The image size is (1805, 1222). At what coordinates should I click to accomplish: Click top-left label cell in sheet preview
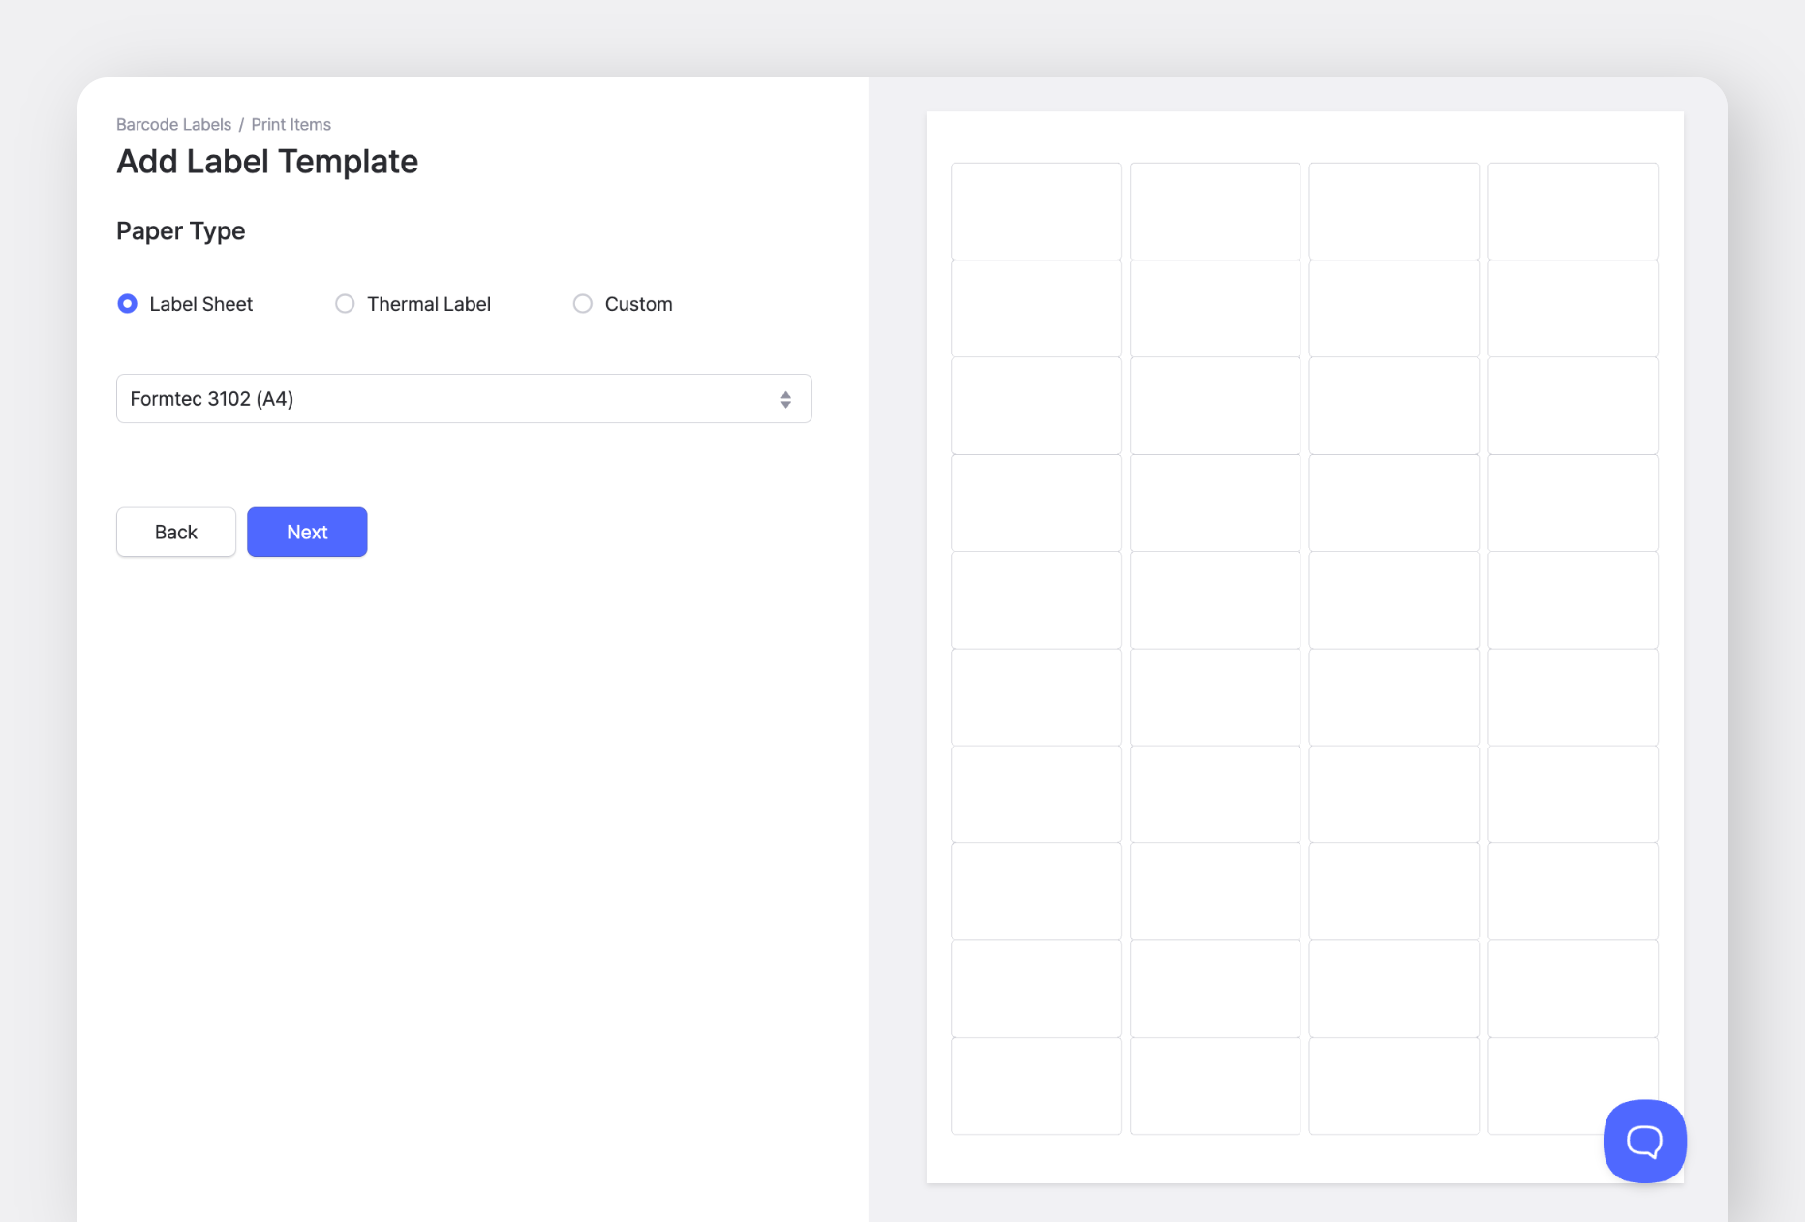1036,211
